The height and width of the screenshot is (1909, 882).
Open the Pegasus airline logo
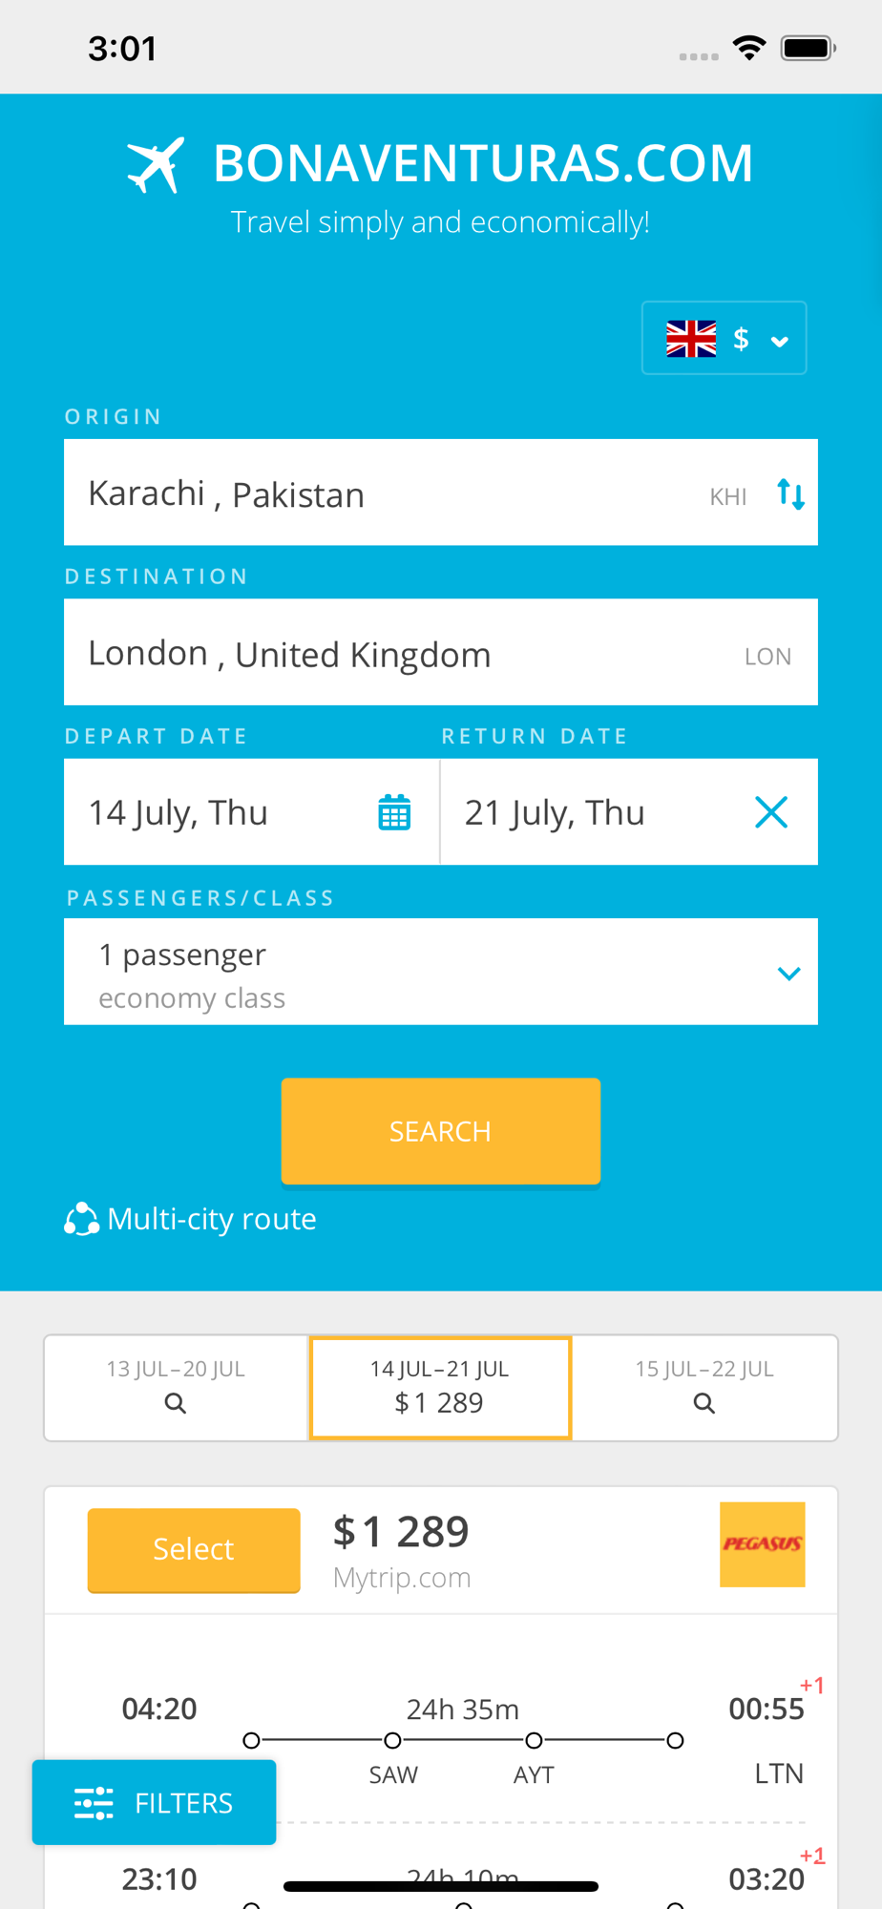[x=763, y=1544]
